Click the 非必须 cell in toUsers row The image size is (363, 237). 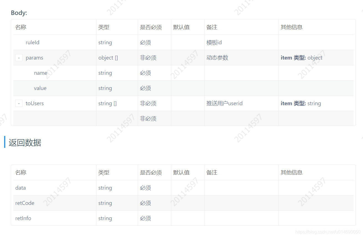[x=148, y=103]
